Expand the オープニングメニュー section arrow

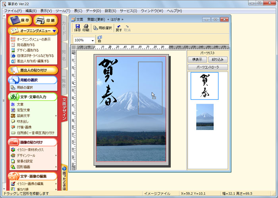[x=54, y=31]
